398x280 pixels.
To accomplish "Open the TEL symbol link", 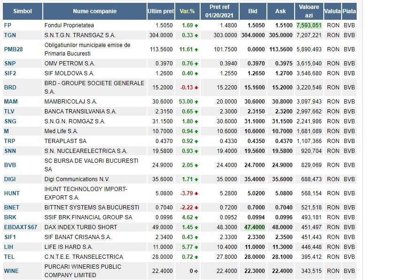I will coord(9,257).
